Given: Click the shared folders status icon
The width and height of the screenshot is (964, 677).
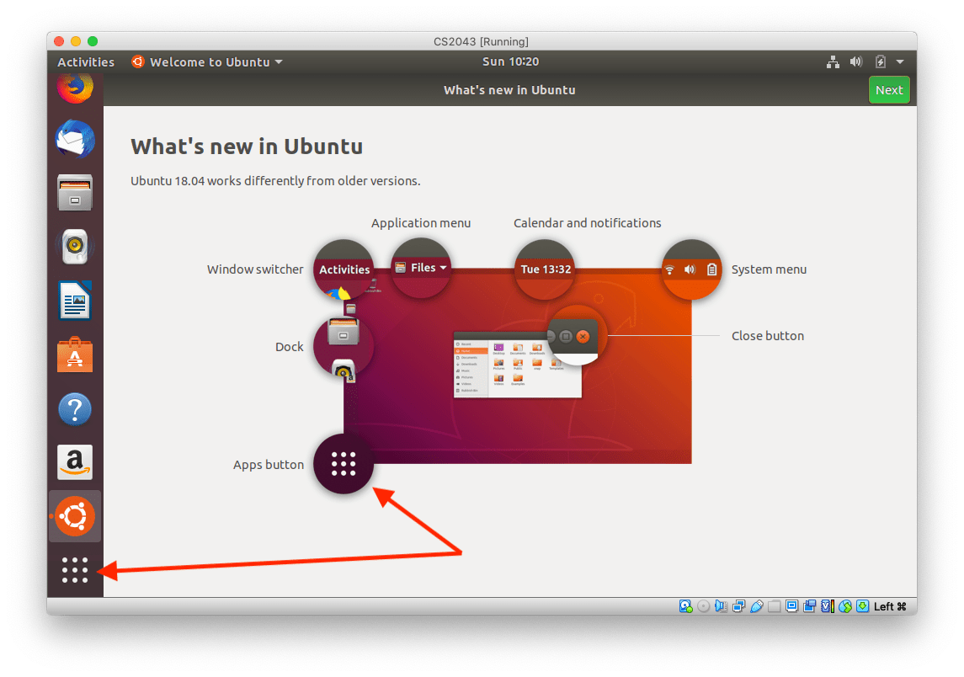Looking at the screenshot, I should coord(775,605).
